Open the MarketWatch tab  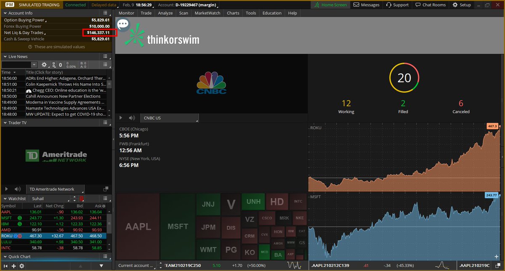coord(207,13)
